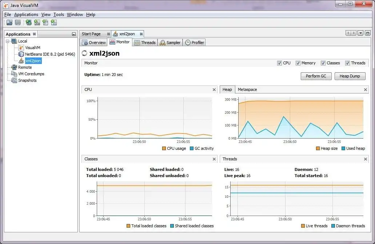This screenshot has width=375, height=244.
Task: Uncheck the Memory checkbox
Action: pos(298,63)
